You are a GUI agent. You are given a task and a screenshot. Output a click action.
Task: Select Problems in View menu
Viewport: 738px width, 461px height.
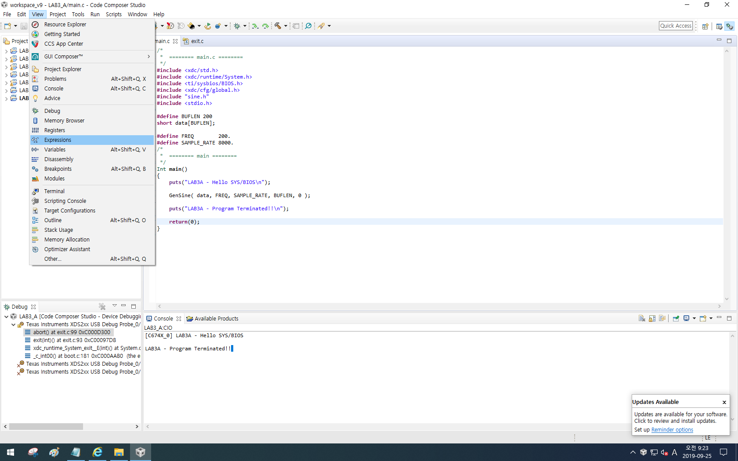click(x=92, y=79)
